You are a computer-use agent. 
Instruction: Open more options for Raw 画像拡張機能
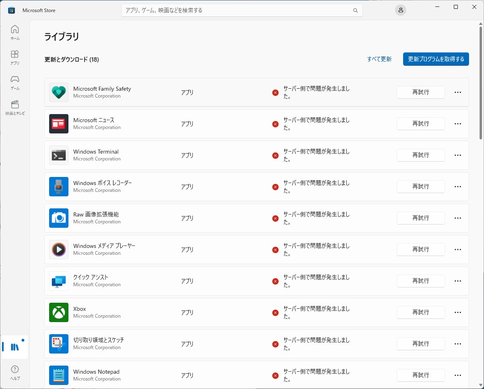click(x=457, y=218)
